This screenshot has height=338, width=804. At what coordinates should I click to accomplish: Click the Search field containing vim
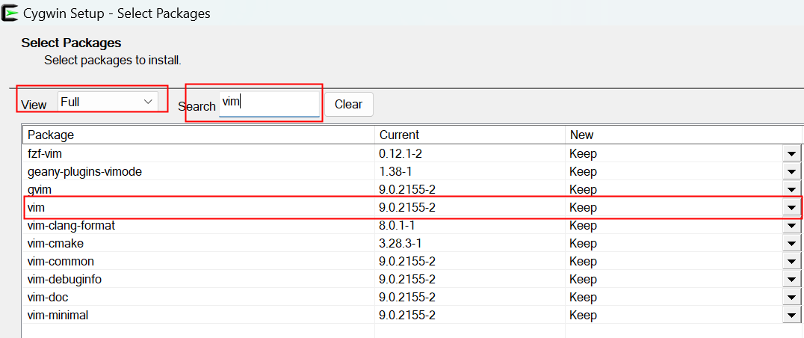coord(268,103)
